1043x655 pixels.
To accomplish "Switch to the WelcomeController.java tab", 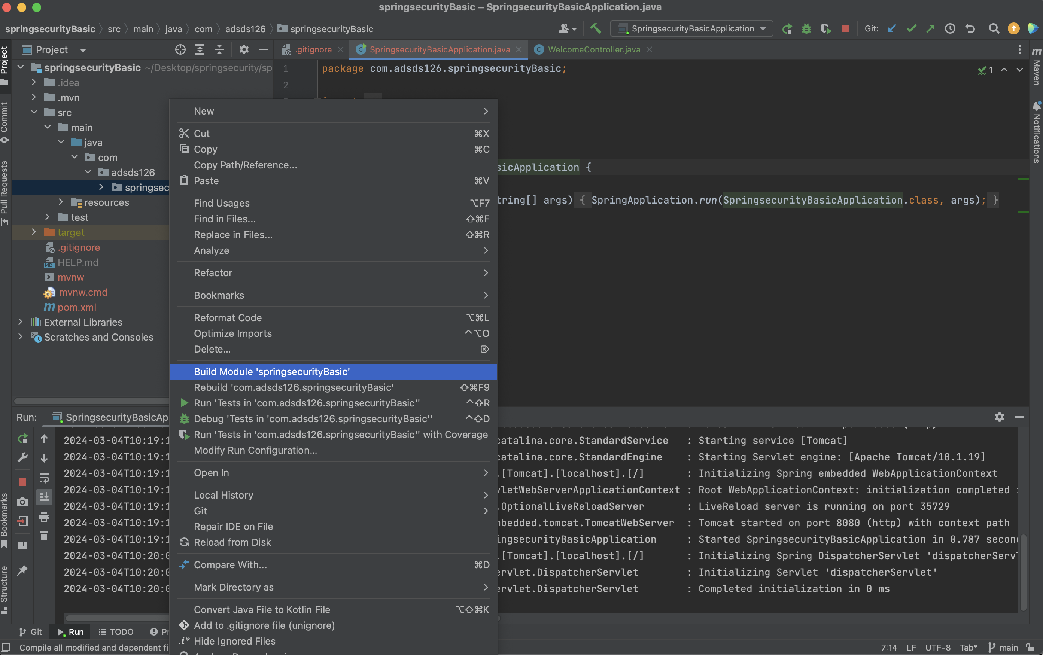I will (593, 50).
